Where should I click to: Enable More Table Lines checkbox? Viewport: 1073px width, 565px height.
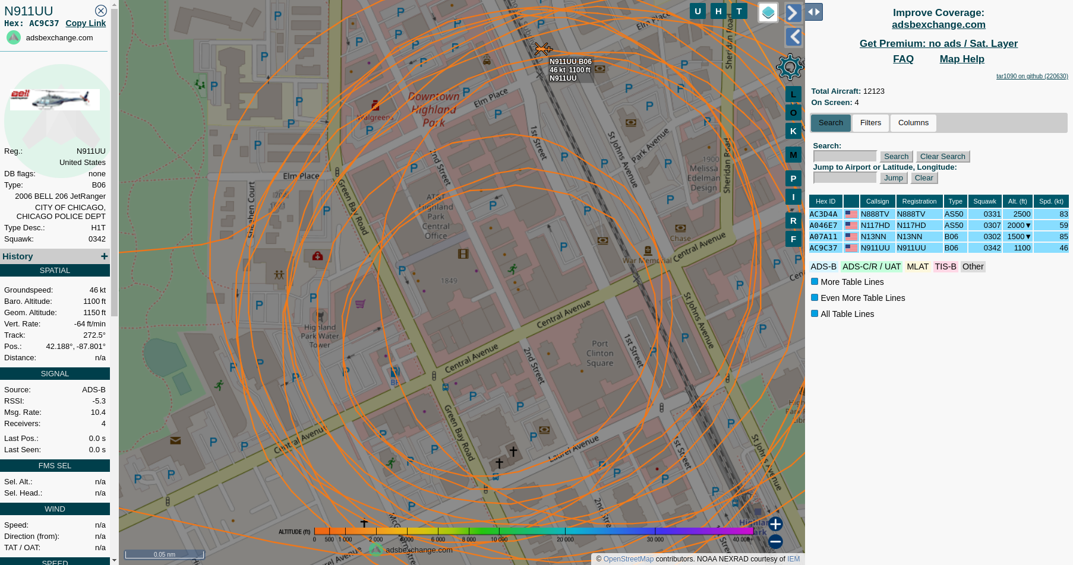815,282
